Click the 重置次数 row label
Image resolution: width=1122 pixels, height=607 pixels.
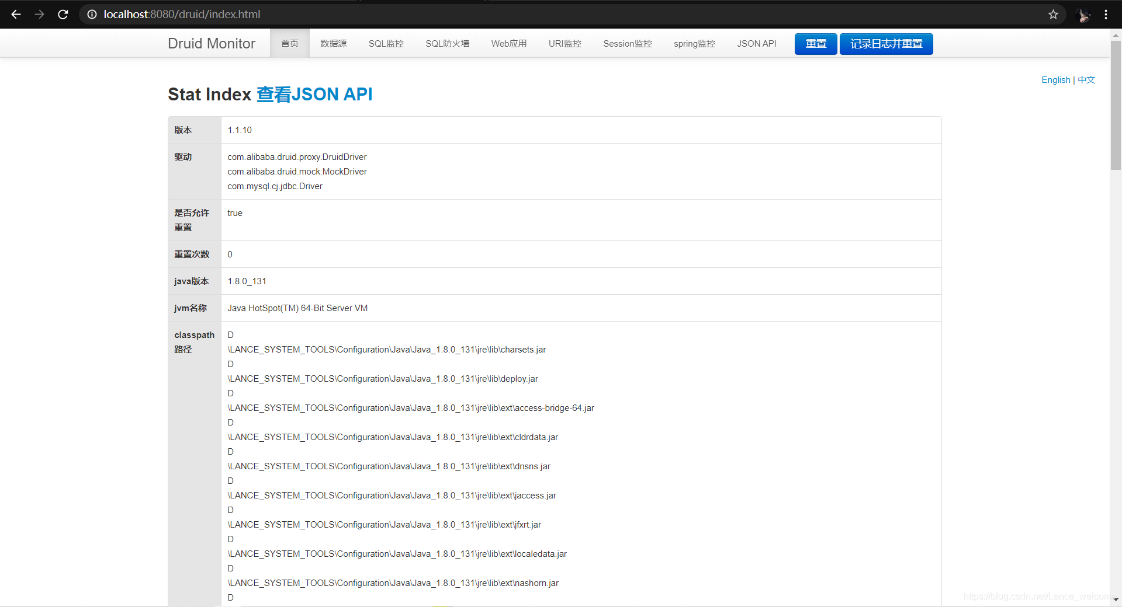click(x=192, y=254)
